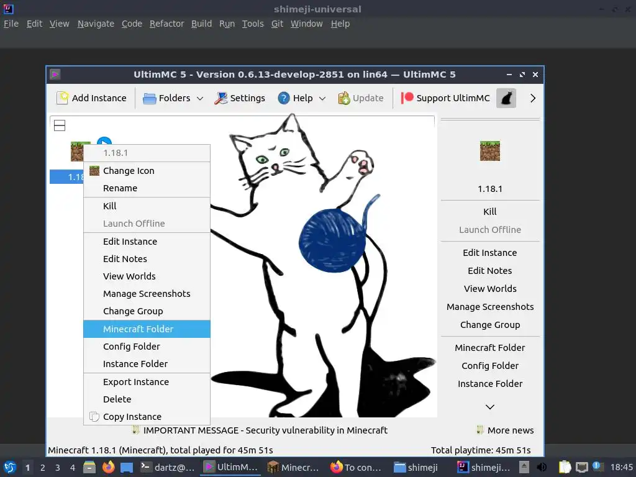Image resolution: width=636 pixels, height=477 pixels.
Task: Click the show desktop taskbar icon
Action: 127,468
